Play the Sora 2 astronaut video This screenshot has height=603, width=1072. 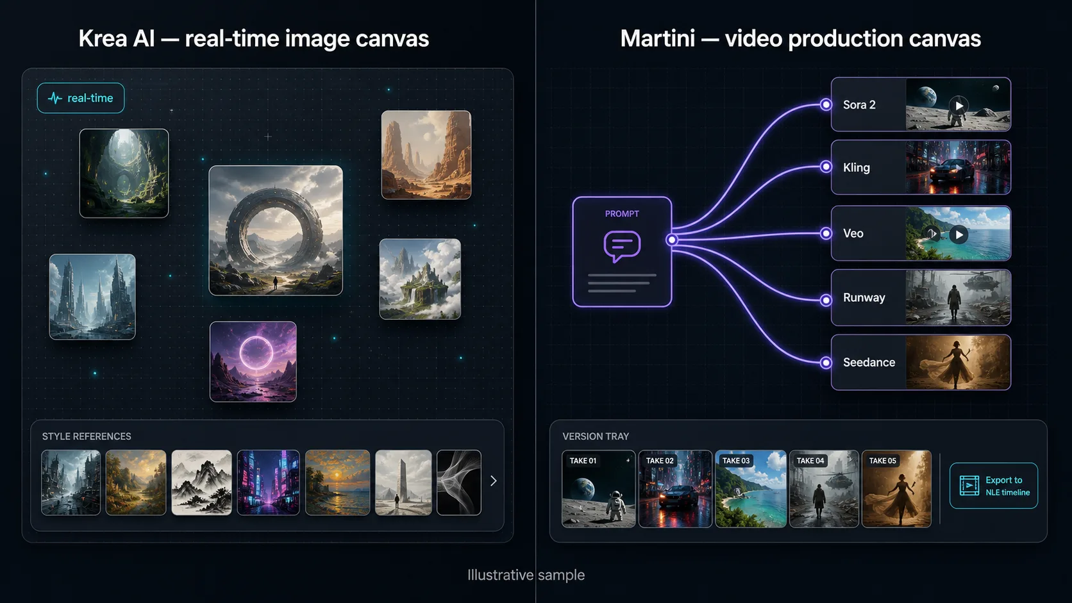tap(959, 105)
